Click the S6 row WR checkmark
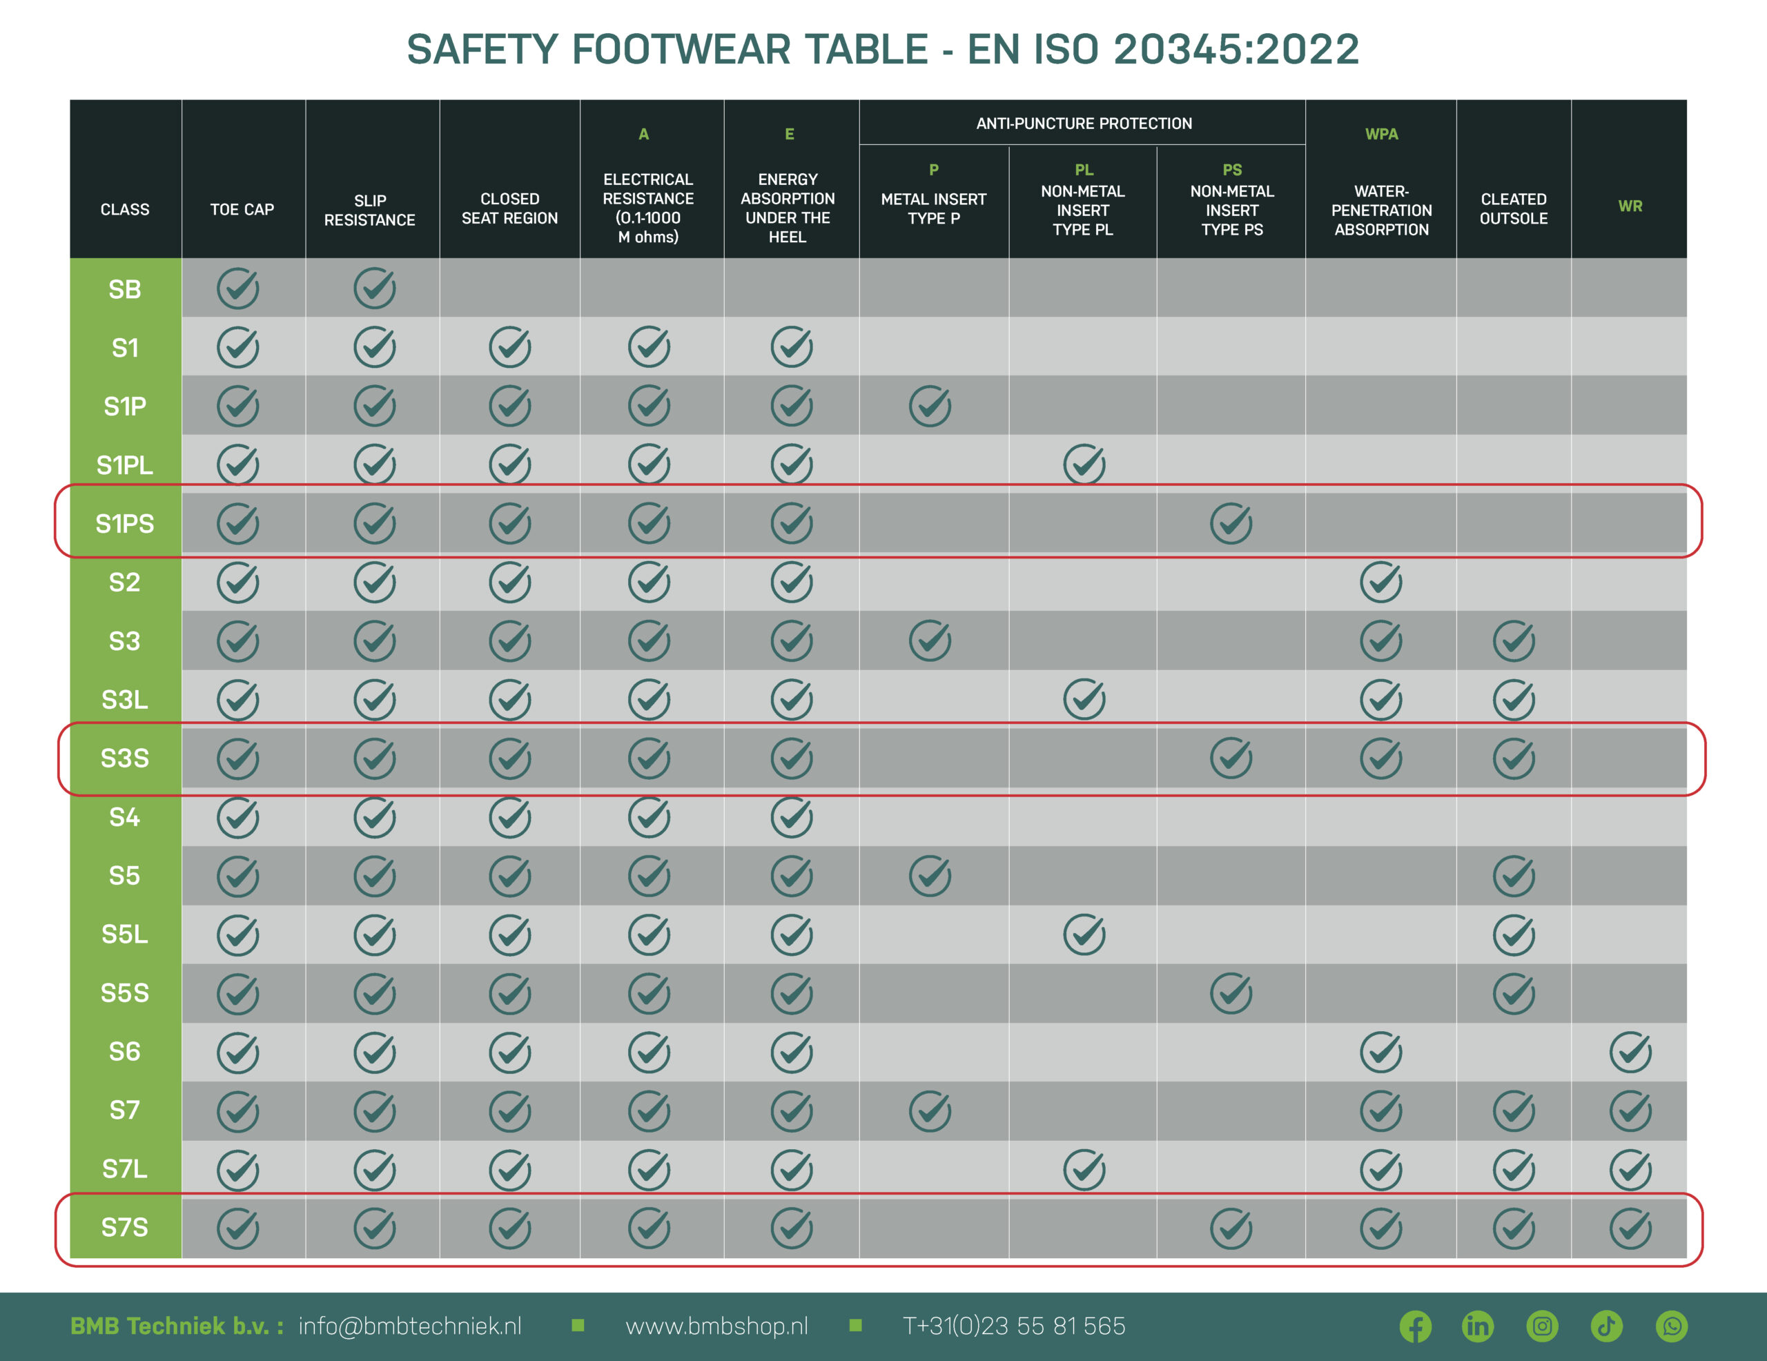 pos(1630,1052)
